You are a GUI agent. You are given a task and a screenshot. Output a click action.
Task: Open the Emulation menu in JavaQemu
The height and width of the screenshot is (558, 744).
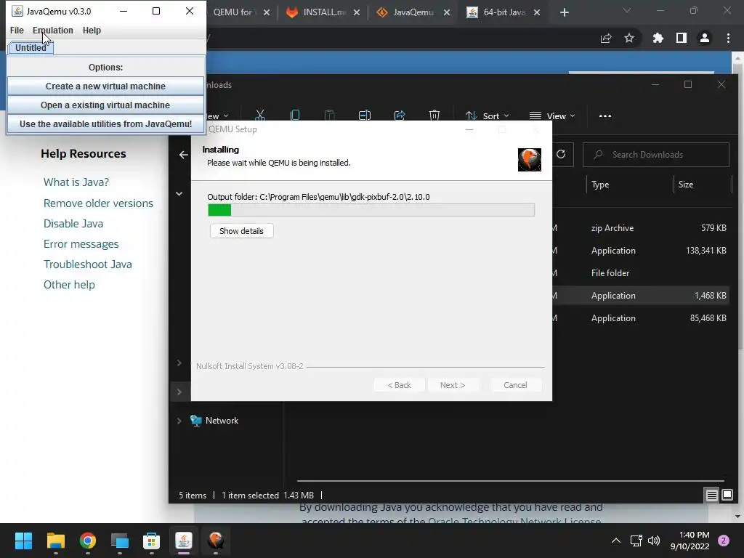coord(52,31)
